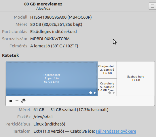The height and width of the screenshot is (137, 156).
Task: Click assessment text A lemez jó
Action: 54,46
